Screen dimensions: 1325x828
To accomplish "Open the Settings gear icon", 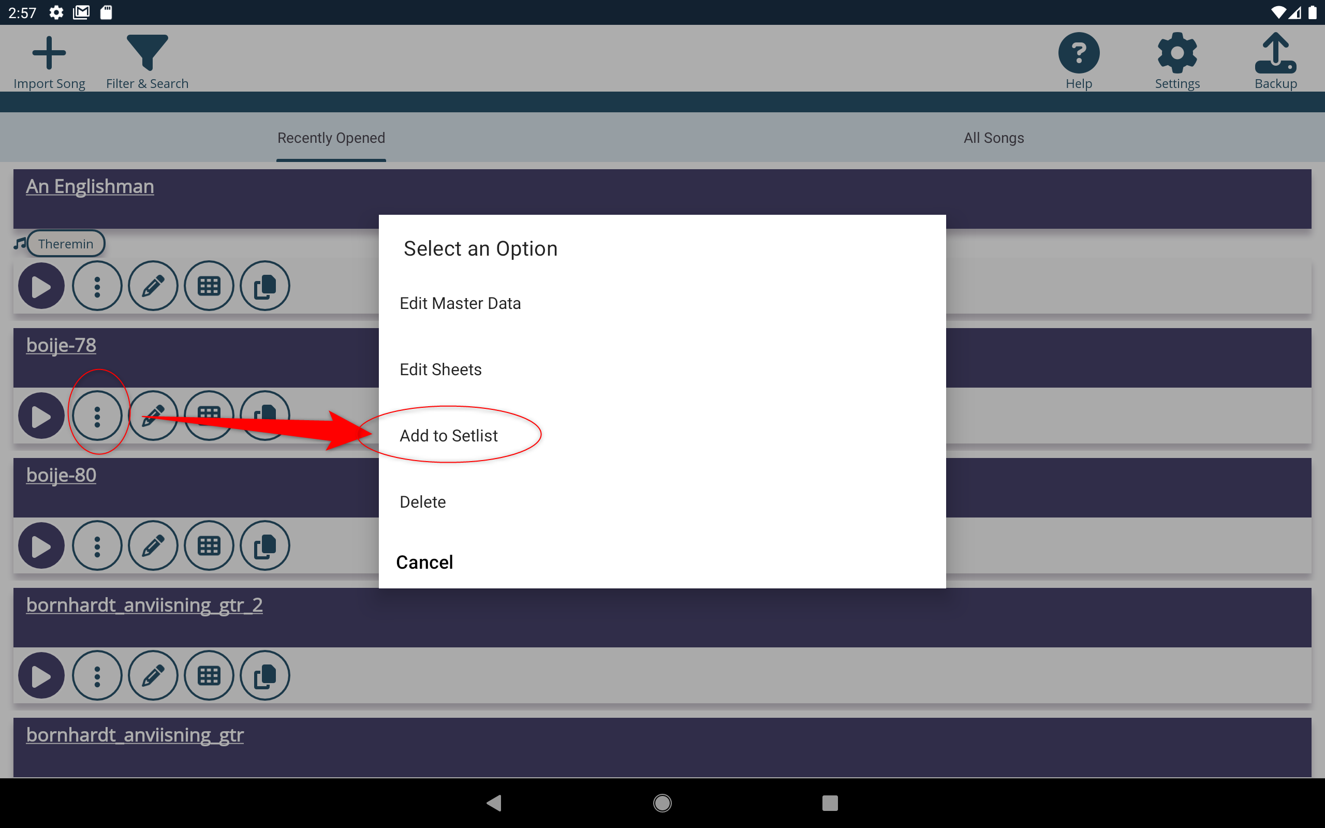I will click(1176, 53).
